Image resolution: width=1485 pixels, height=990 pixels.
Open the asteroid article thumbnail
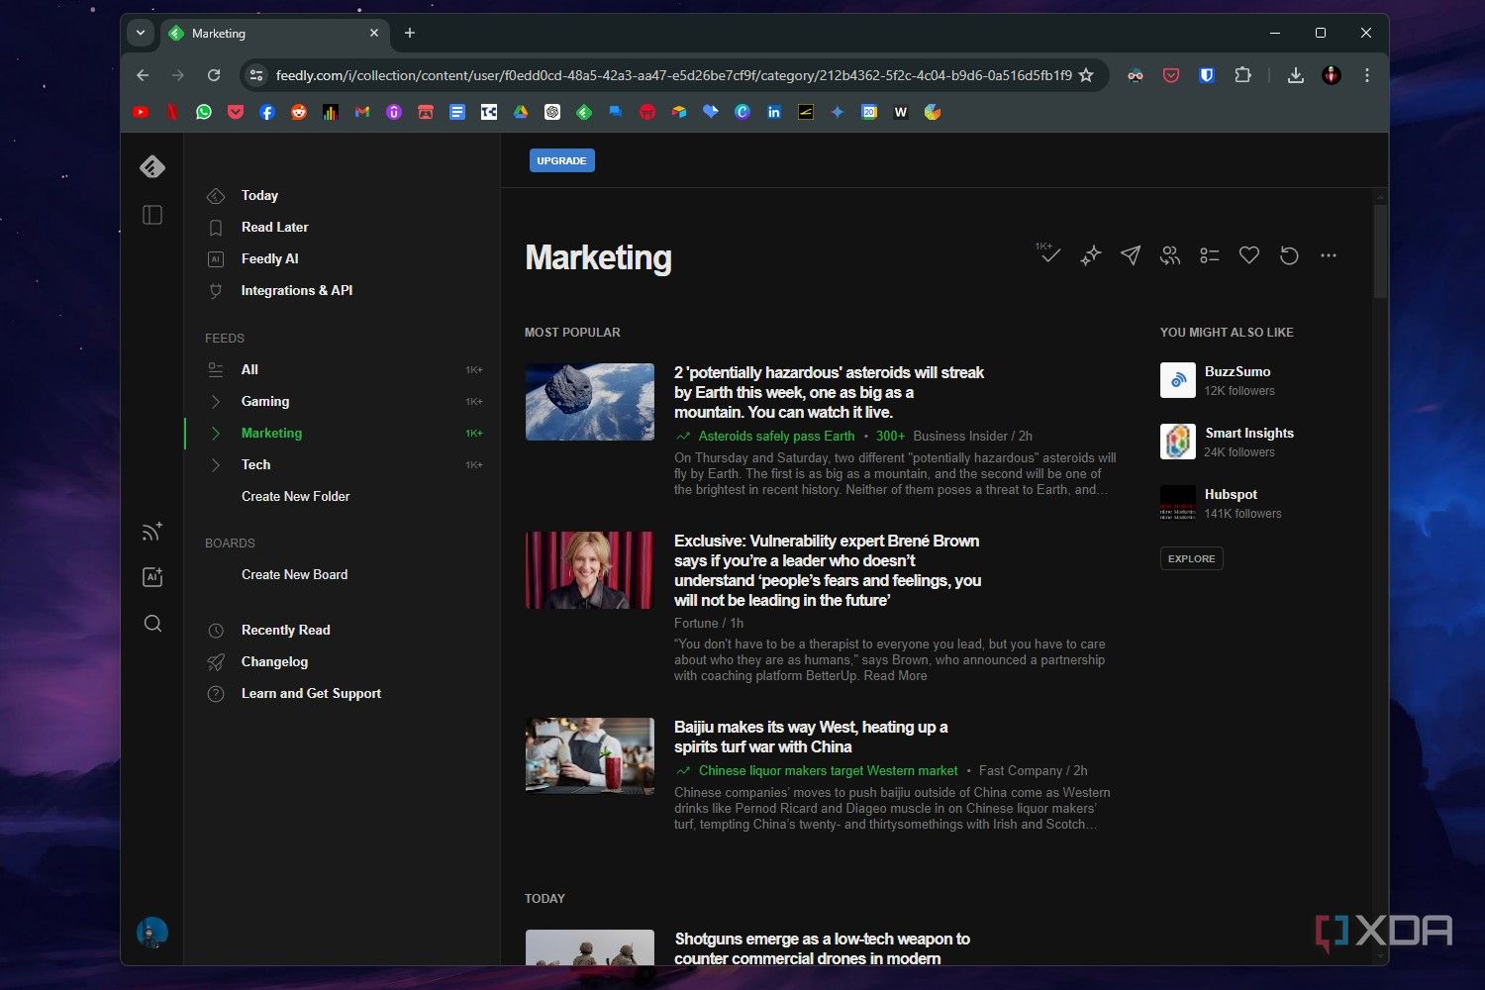(x=590, y=402)
